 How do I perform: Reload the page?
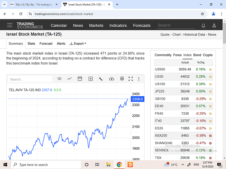click(21, 14)
